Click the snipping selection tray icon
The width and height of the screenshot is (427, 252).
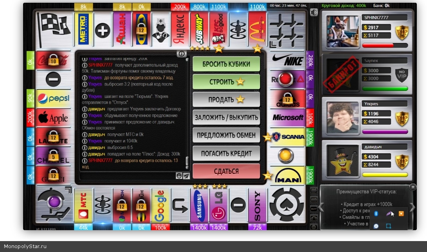click(x=389, y=226)
